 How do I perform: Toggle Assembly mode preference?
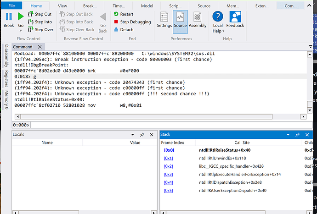pyautogui.click(x=198, y=20)
